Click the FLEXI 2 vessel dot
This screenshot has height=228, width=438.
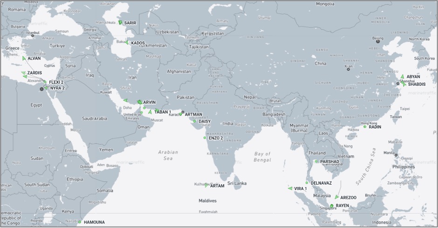[45, 82]
